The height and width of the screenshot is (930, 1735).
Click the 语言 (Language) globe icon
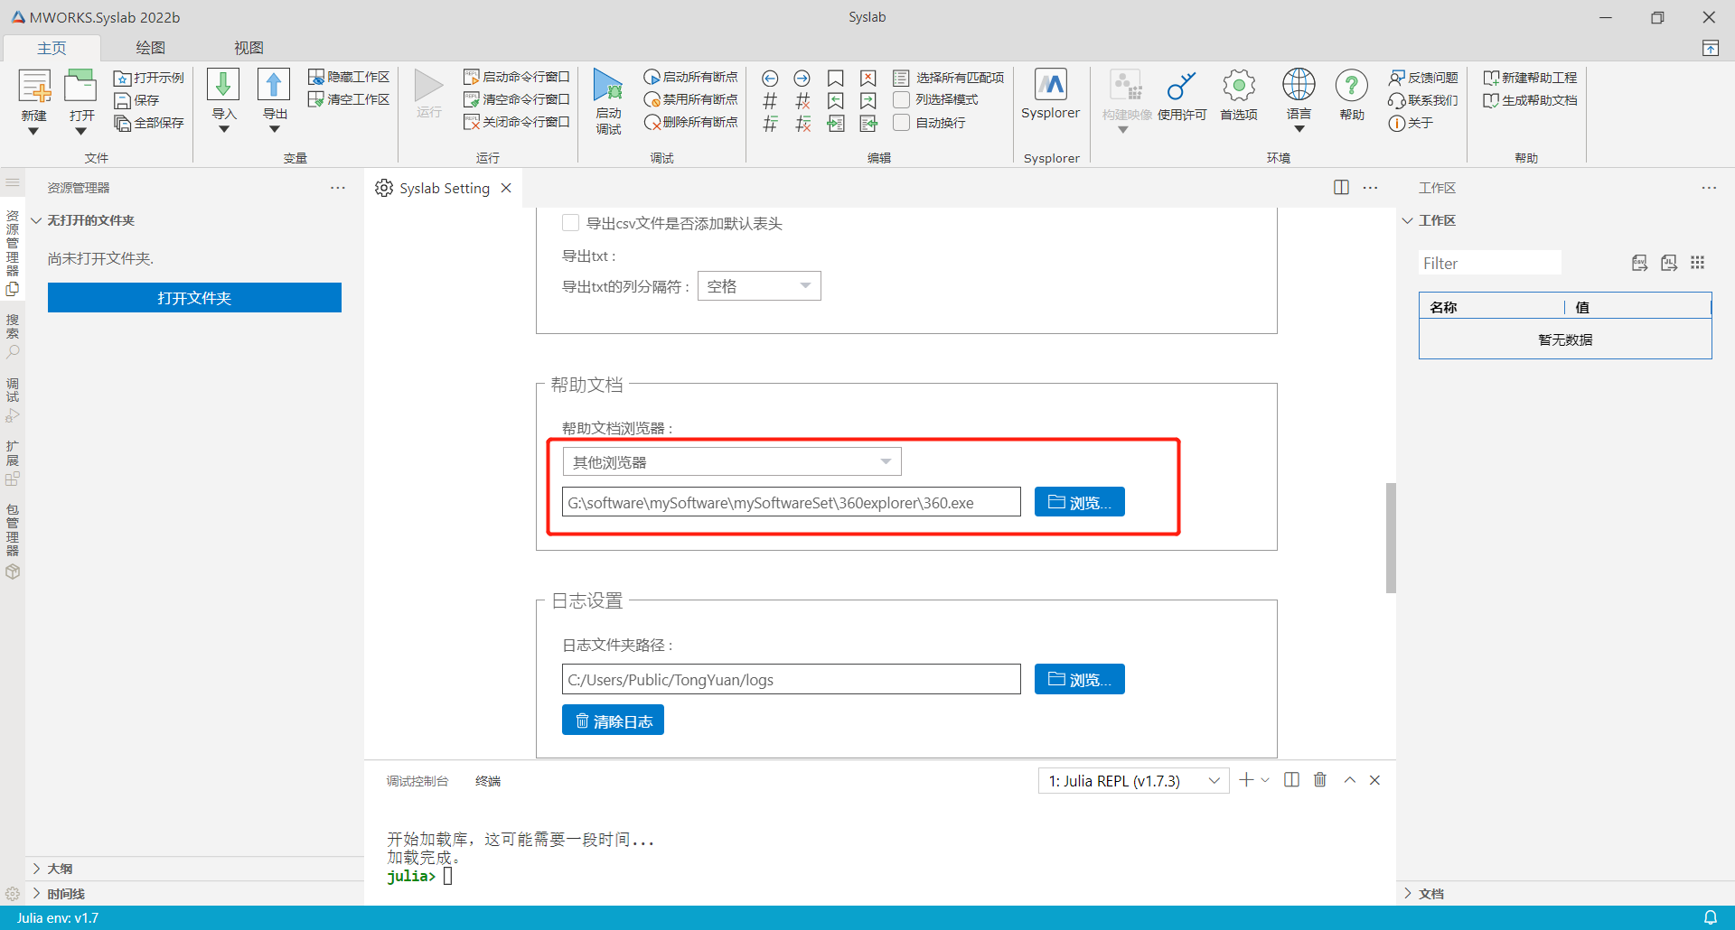pyautogui.click(x=1299, y=85)
